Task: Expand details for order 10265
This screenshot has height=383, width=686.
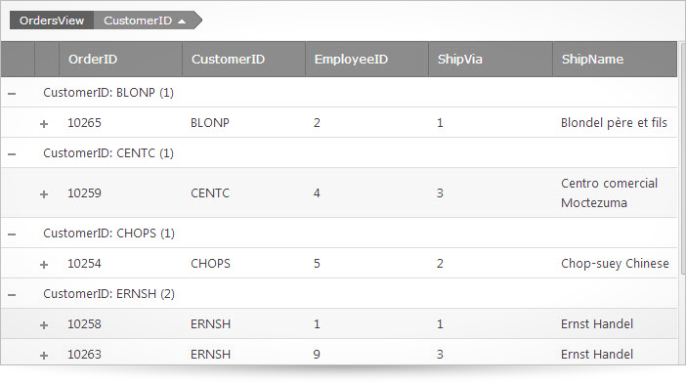Action: tap(44, 124)
